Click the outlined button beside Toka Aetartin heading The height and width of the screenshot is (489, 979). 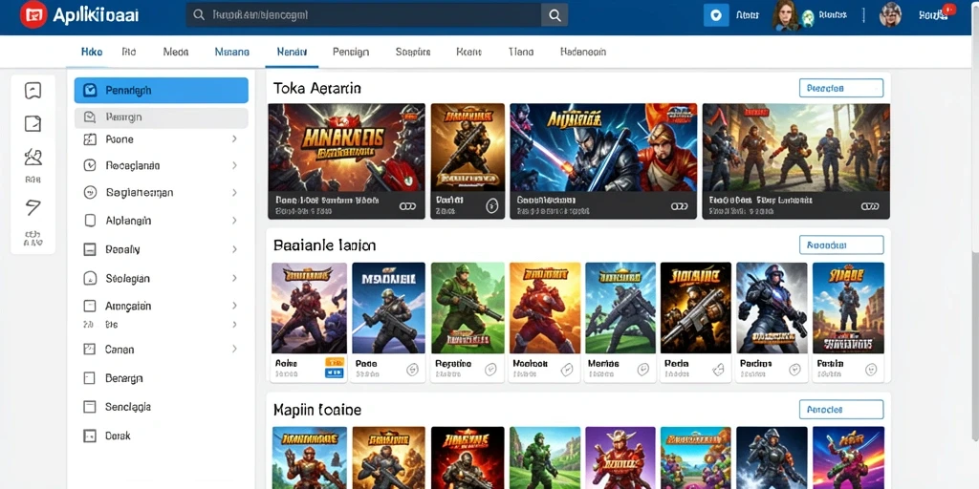click(x=841, y=88)
